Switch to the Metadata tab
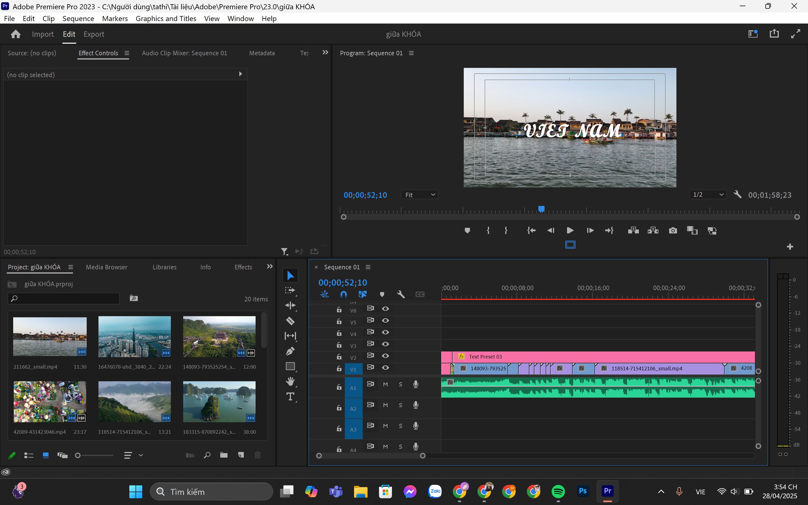Screen dimensions: 808x505 click(262, 53)
